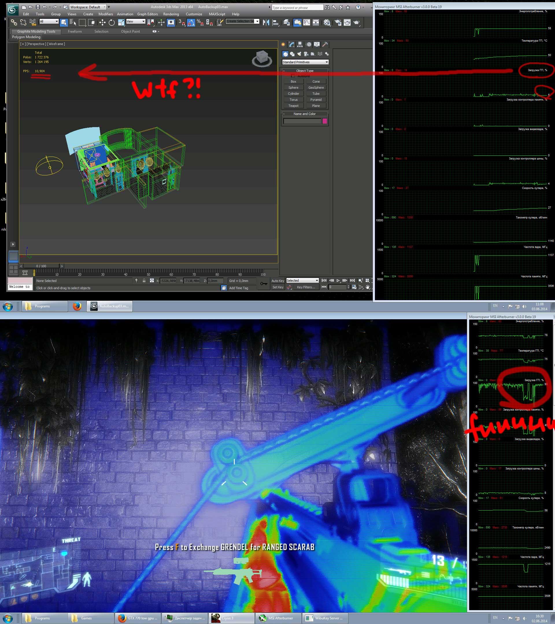Toggle the Window/Crossing selection button
Image resolution: width=555 pixels, height=624 pixels.
tap(91, 22)
